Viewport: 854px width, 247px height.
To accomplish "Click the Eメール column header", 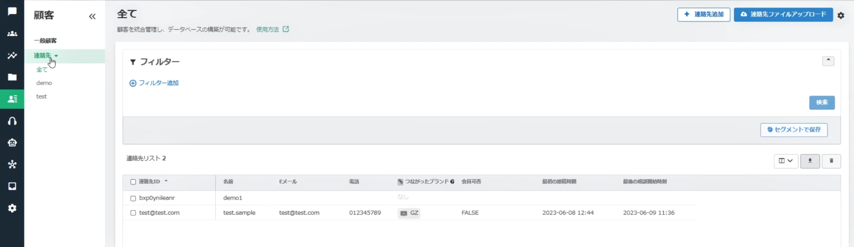I will 288,182.
